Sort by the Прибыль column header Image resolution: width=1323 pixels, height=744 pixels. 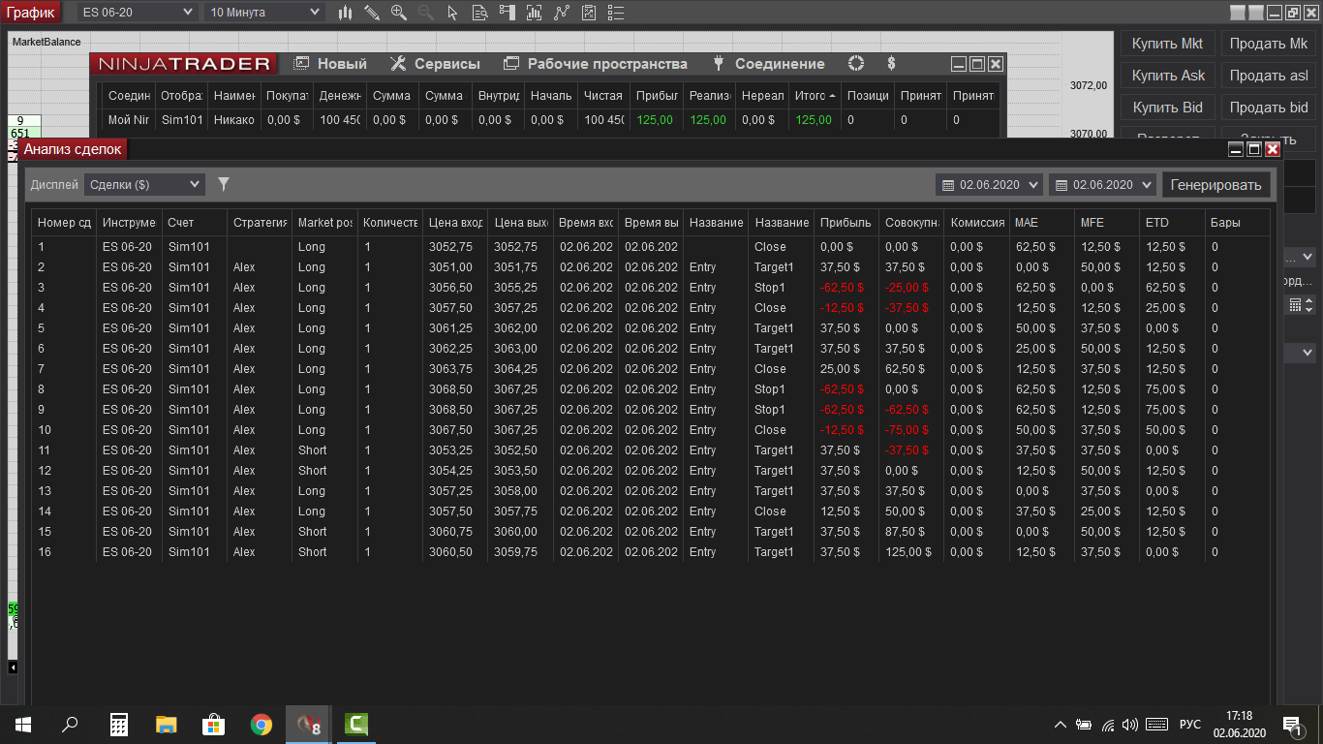click(x=846, y=223)
